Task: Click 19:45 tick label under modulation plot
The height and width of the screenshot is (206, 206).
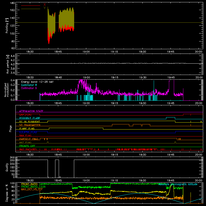Action: (171, 103)
